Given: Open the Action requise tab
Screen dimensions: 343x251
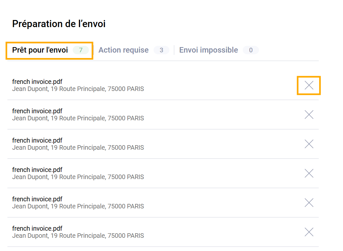Looking at the screenshot, I should (123, 50).
